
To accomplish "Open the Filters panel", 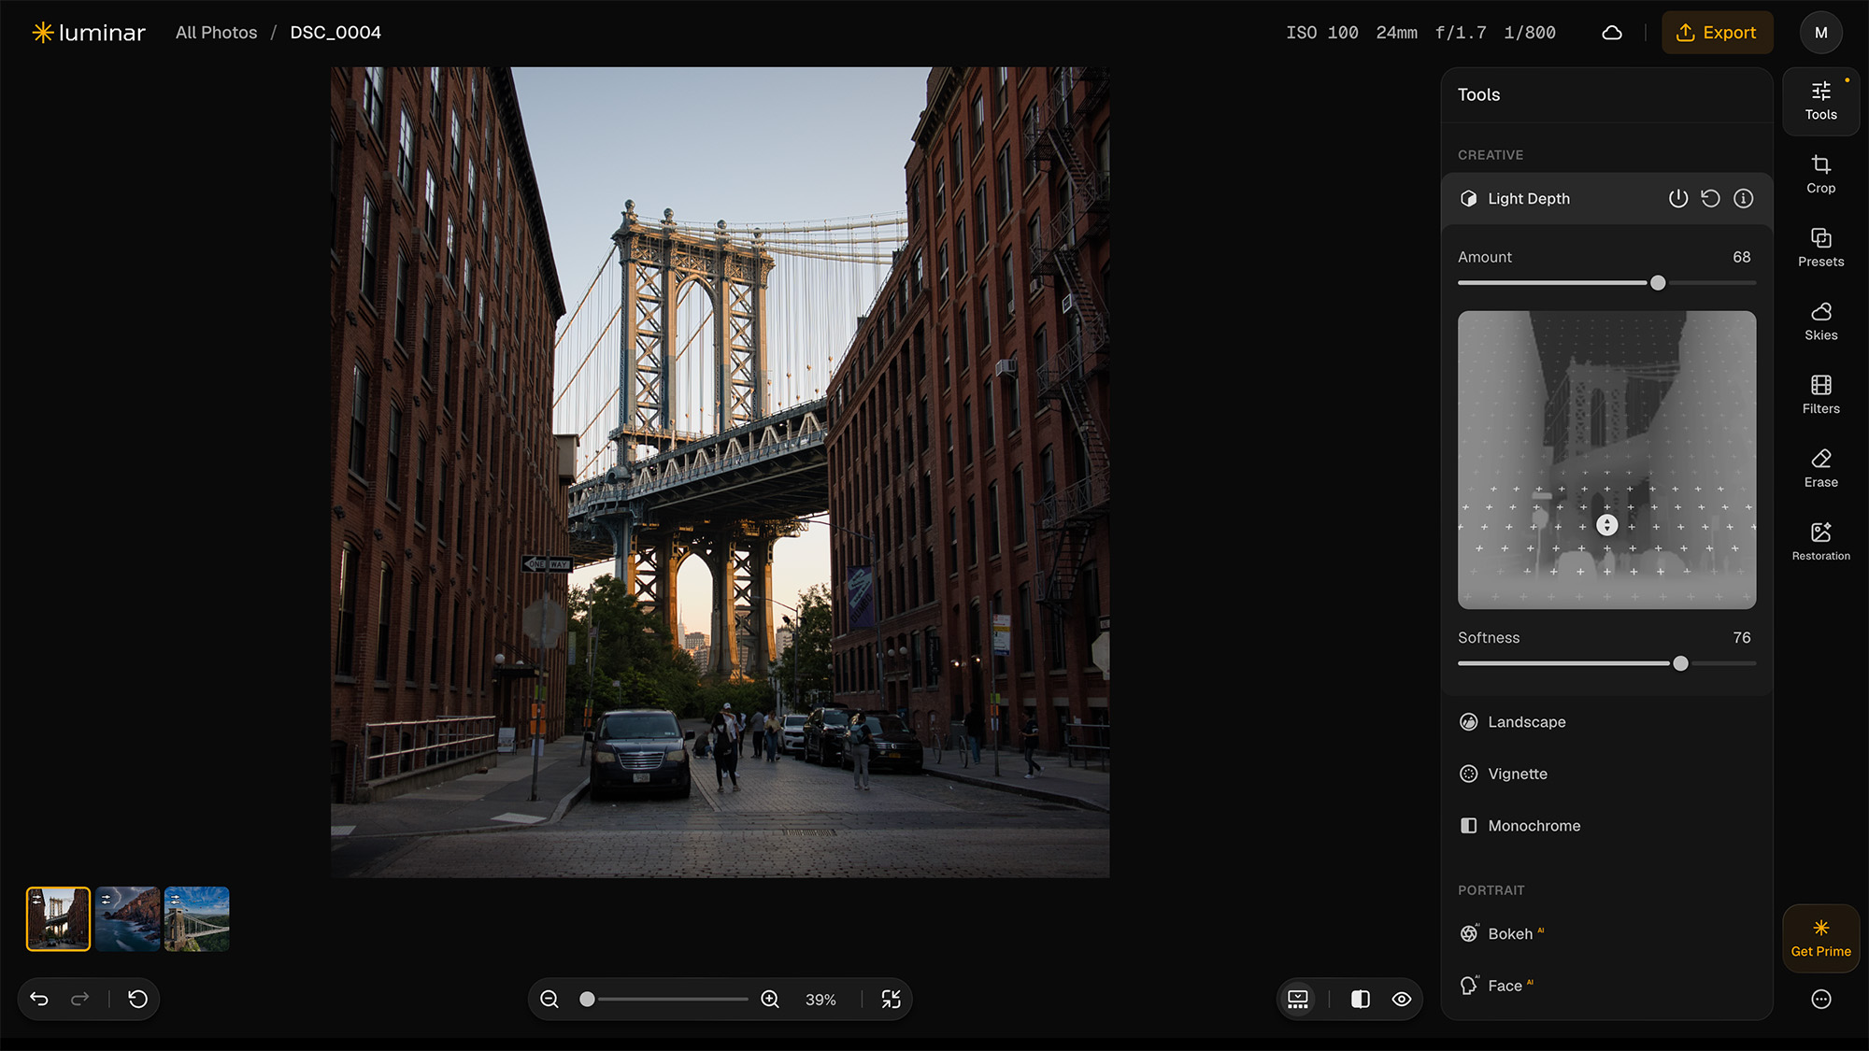I will pyautogui.click(x=1820, y=395).
